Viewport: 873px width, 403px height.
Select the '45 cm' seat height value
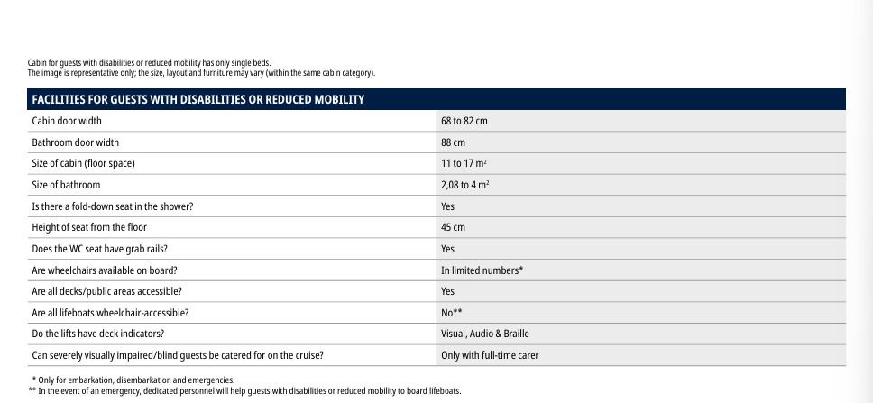pos(453,227)
